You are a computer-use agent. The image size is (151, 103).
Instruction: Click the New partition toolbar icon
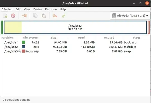click(x=5, y=16)
